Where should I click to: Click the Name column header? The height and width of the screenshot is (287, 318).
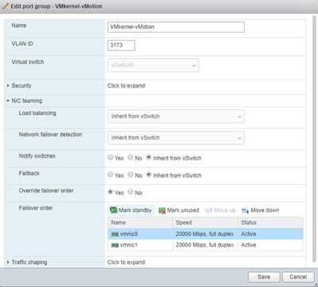click(x=140, y=222)
